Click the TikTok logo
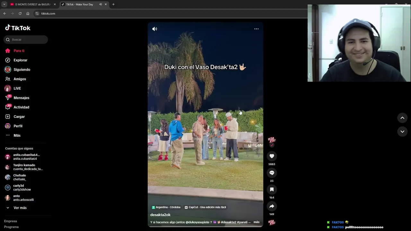This screenshot has width=411, height=231. [x=18, y=28]
